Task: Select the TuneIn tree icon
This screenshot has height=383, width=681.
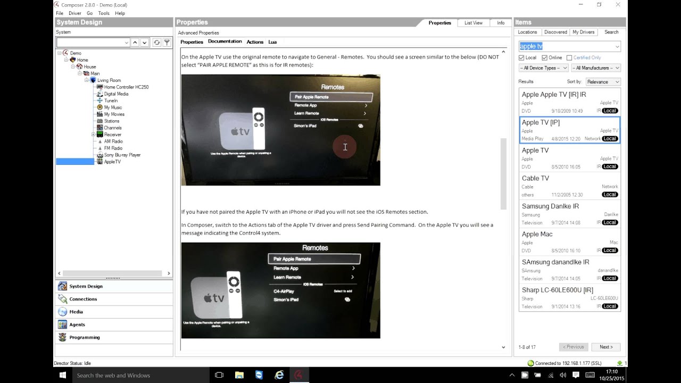Action: tap(99, 101)
